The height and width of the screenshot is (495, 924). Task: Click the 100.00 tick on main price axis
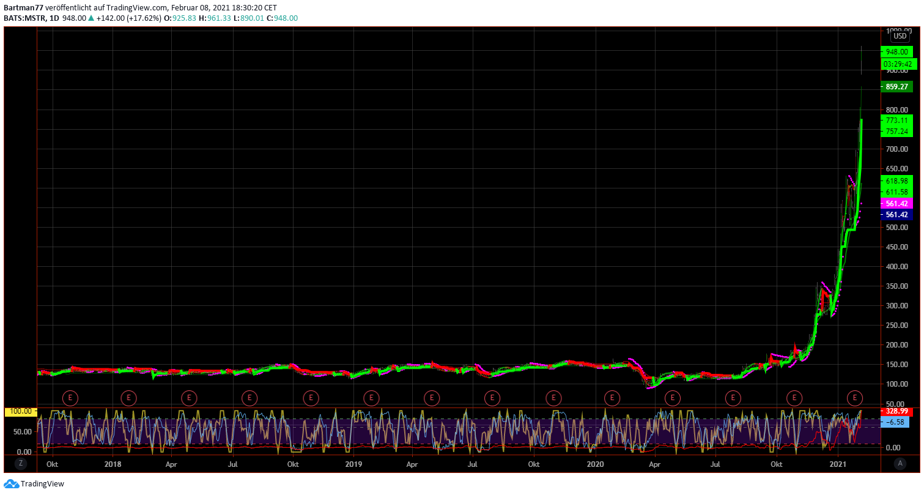[896, 384]
